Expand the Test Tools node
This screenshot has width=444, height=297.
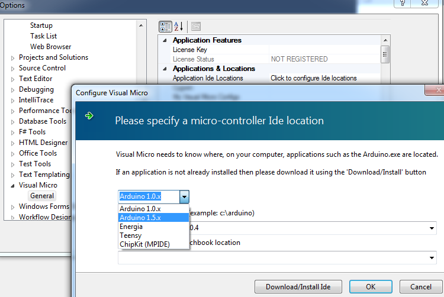tap(12, 164)
